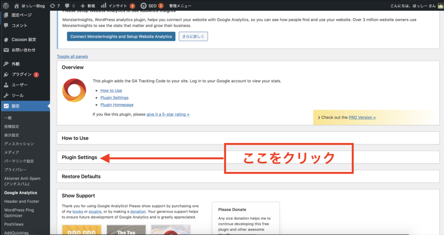Open ディスカッション submenu item
The height and width of the screenshot is (235, 444).
[19, 144]
